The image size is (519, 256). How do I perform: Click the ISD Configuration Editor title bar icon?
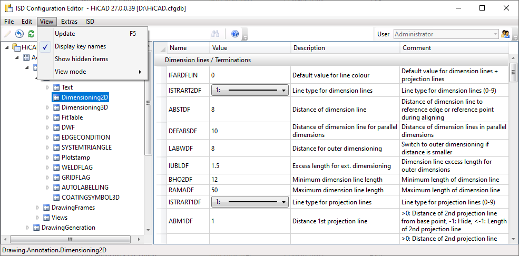click(x=8, y=8)
